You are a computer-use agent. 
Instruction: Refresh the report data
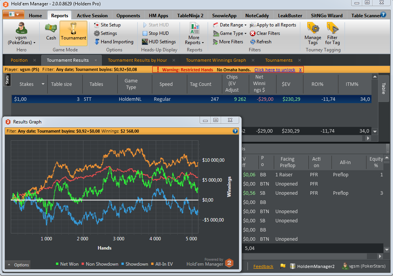[261, 42]
